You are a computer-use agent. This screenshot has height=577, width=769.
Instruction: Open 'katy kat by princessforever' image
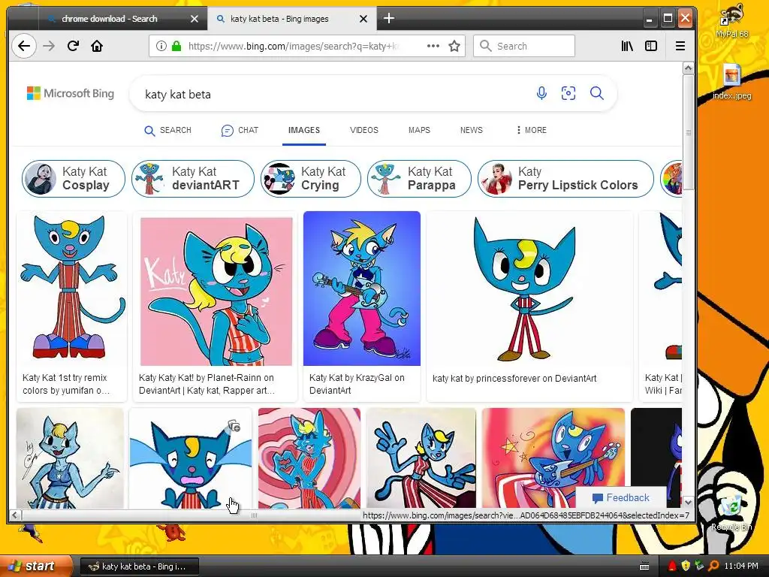click(x=529, y=289)
